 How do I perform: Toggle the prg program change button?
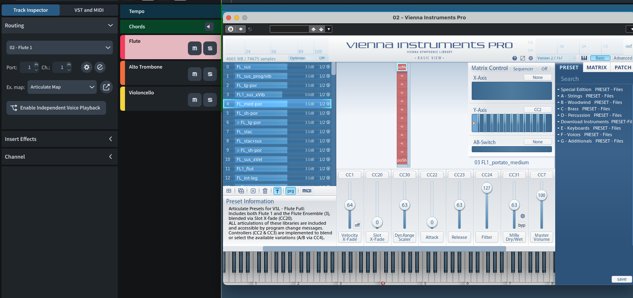[x=291, y=191]
